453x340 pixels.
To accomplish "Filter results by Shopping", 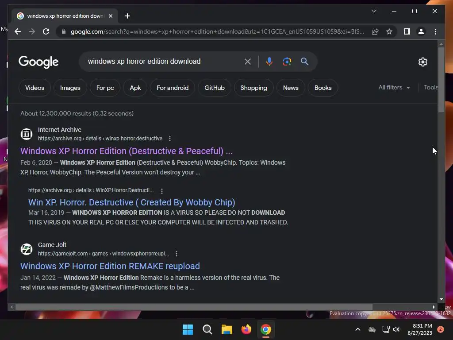I will tap(253, 88).
